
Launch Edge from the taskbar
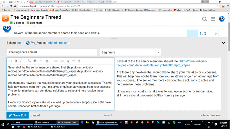[x=82, y=122]
